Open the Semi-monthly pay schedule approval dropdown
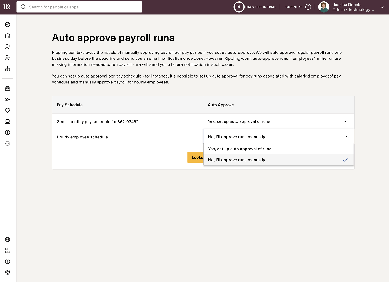 345,121
